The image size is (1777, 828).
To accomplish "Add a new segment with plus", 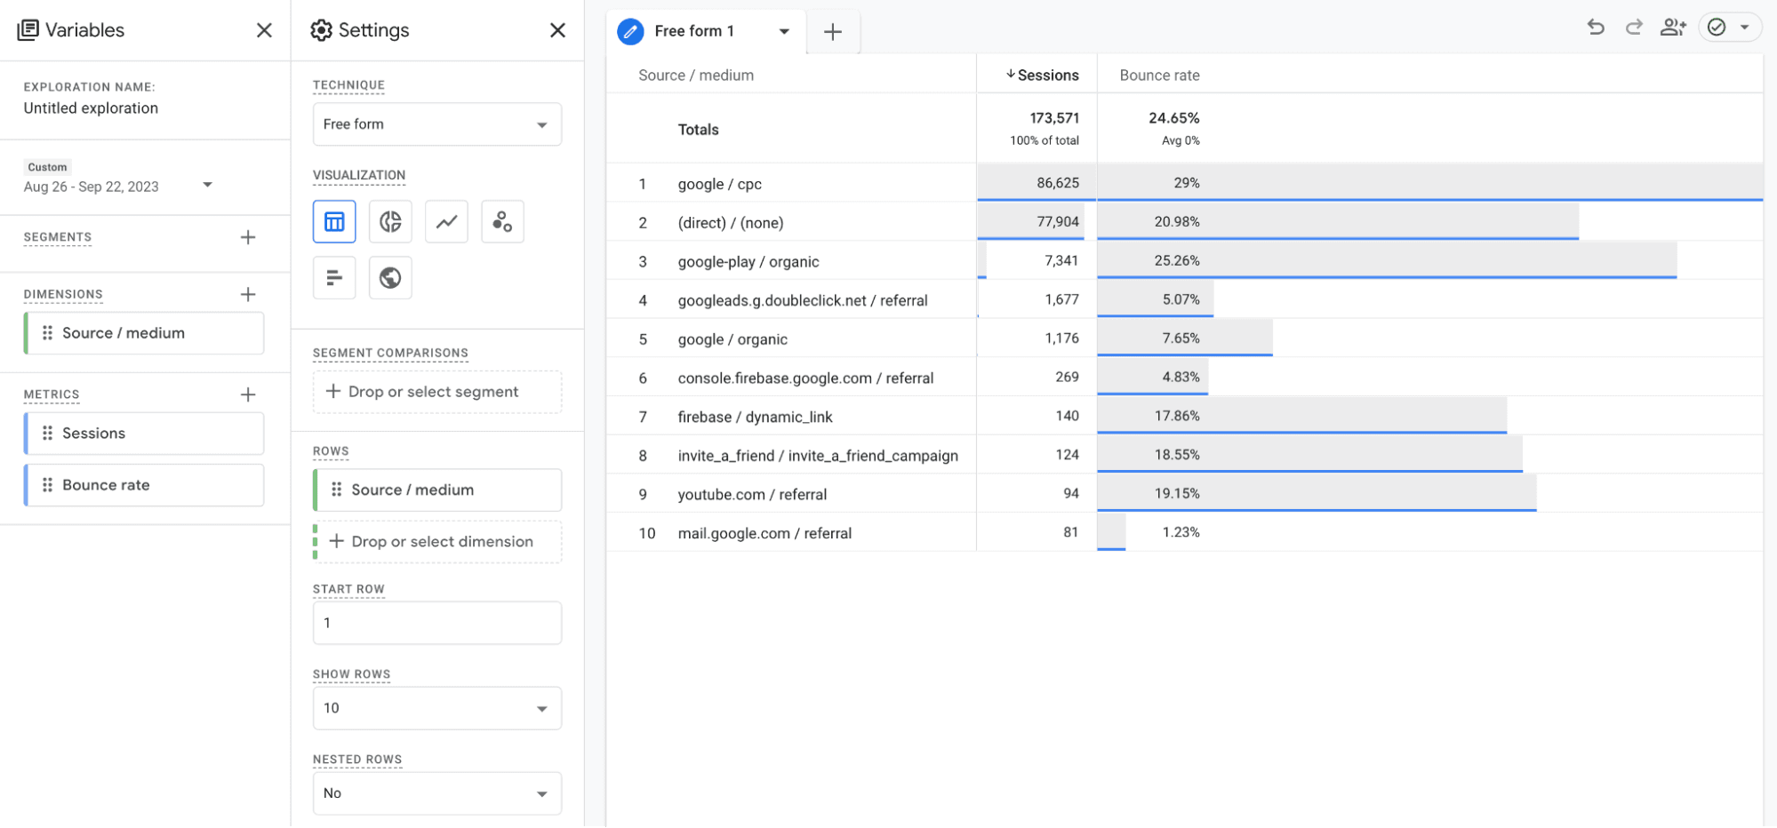I will coord(248,237).
